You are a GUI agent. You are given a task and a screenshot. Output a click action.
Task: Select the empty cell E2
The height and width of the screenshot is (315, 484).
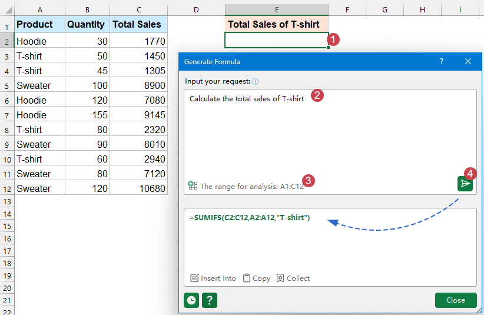(276, 40)
